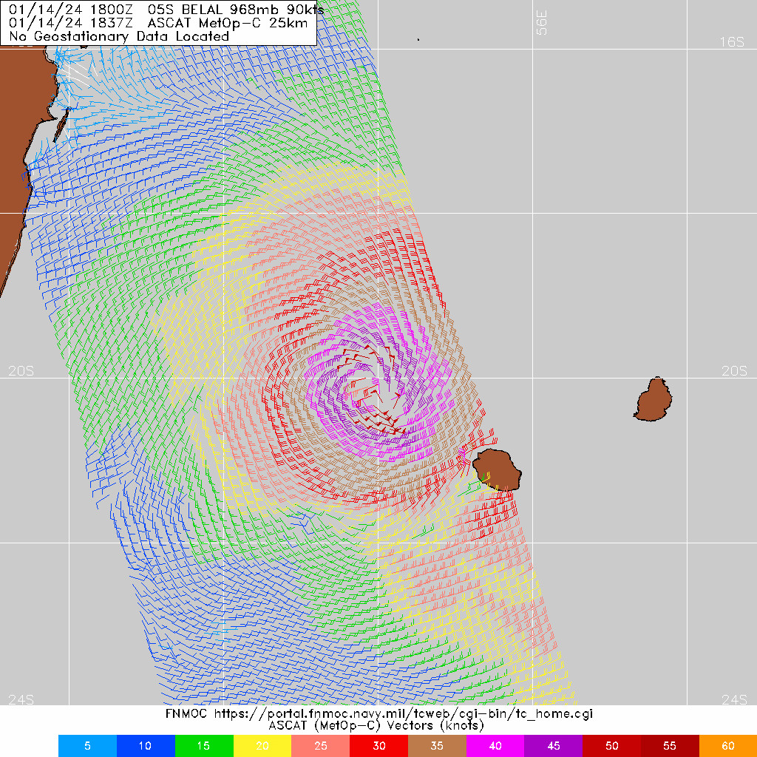Select the 20 knots yellow swatch
Screen dimensions: 757x757
[262, 745]
